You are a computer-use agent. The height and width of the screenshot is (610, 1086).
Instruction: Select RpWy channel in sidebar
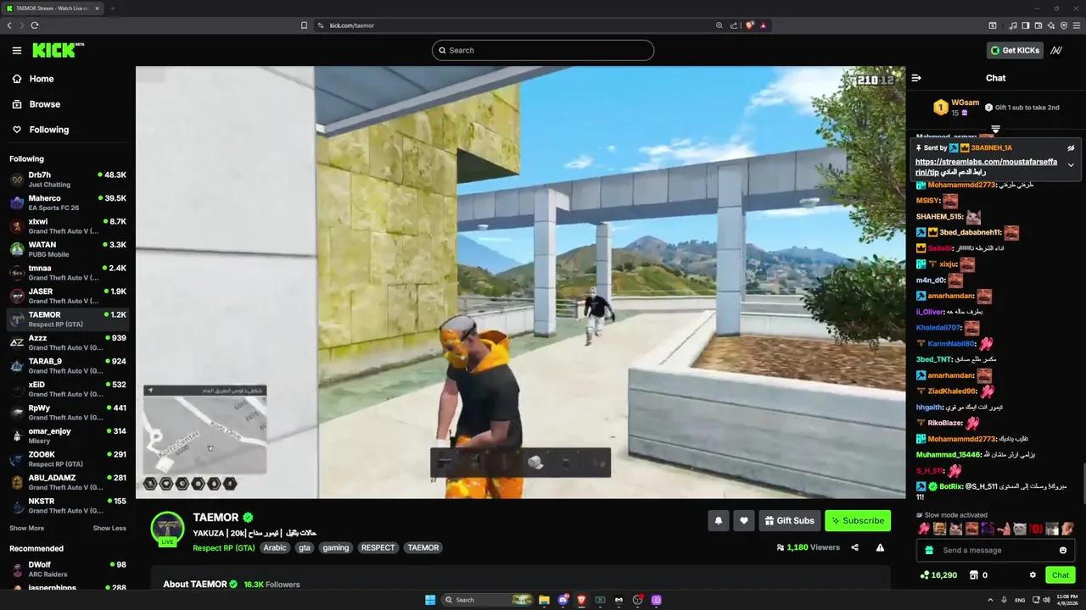[x=68, y=413]
